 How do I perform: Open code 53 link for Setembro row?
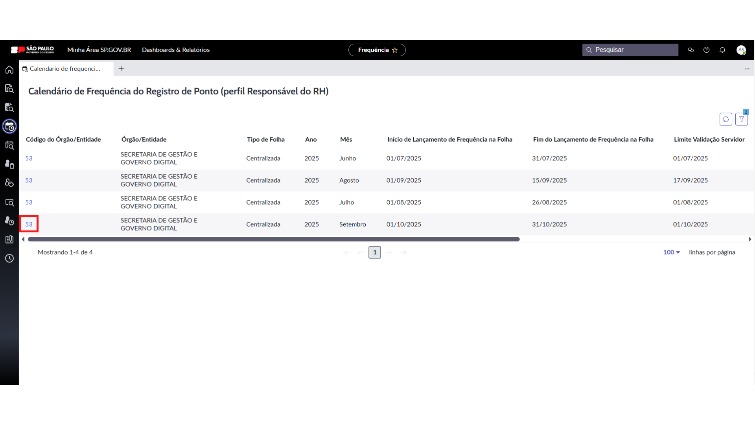pyautogui.click(x=29, y=224)
